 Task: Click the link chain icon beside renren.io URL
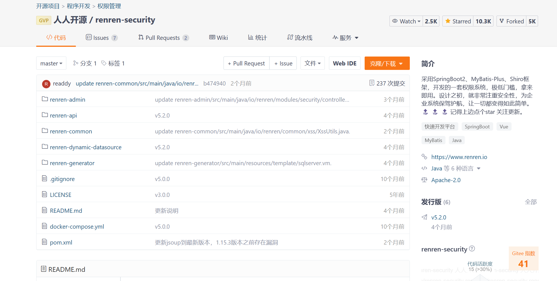point(424,157)
